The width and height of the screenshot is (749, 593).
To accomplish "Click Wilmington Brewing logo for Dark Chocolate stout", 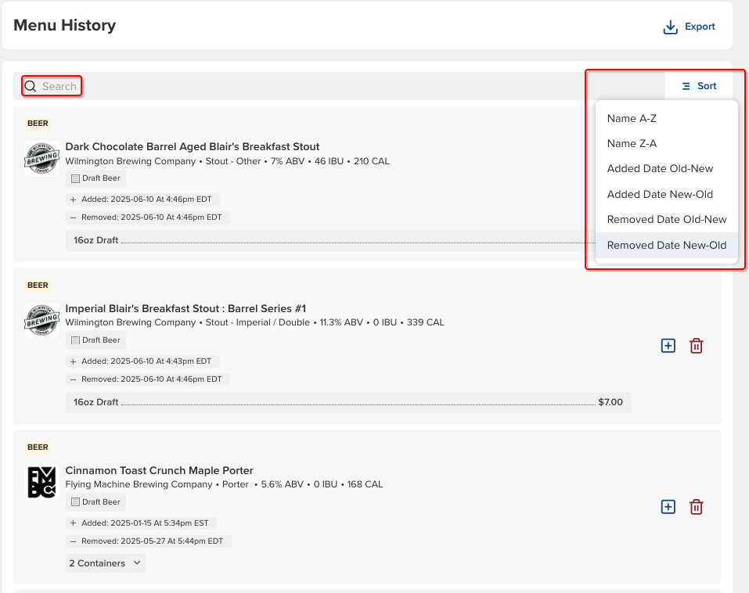I will tap(41, 159).
